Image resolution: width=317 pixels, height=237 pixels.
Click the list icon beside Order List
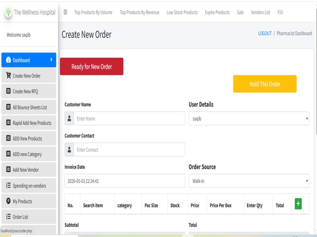pos(8,216)
